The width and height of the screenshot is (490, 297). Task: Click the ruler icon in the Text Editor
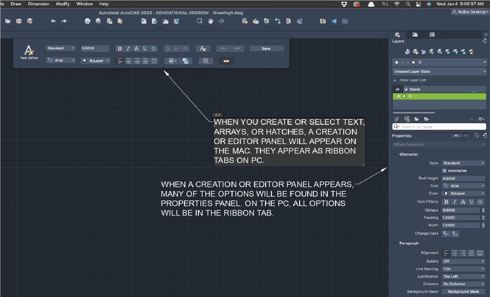226,61
